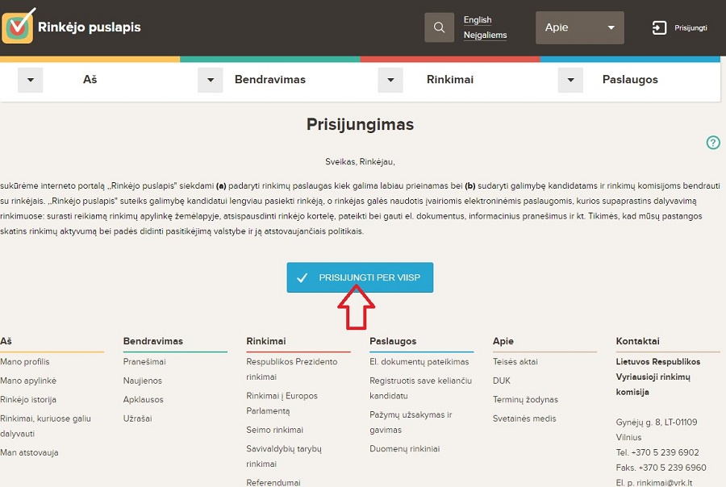726x487 pixels.
Task: Select the Paslaugos navigation menu item
Action: (630, 80)
